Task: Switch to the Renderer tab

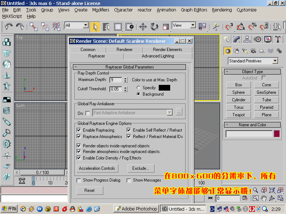Action: pyautogui.click(x=124, y=50)
